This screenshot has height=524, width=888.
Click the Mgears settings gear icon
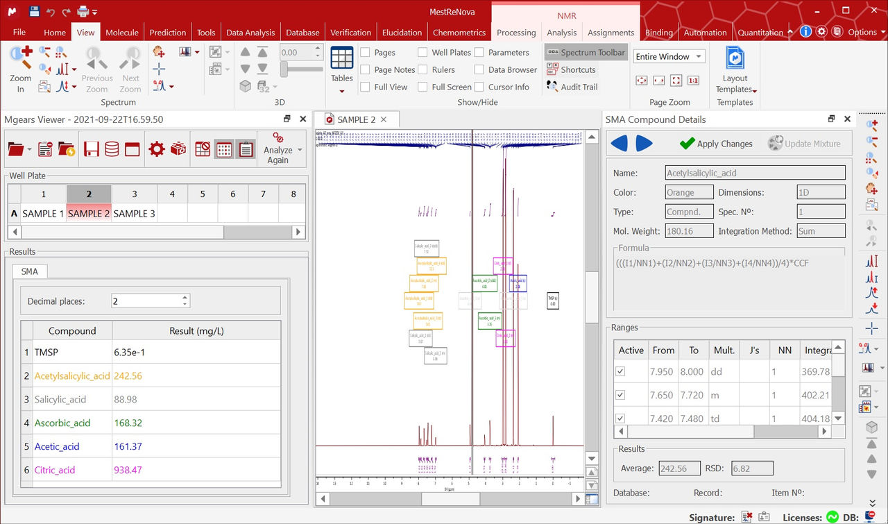click(x=157, y=149)
